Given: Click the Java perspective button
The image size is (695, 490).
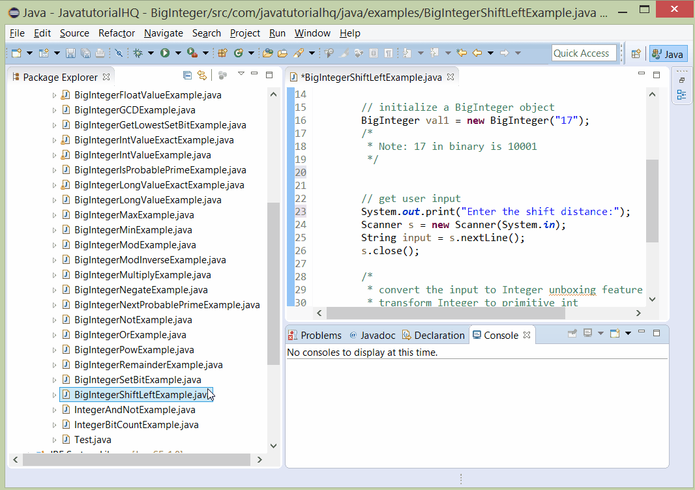Looking at the screenshot, I should (667, 55).
